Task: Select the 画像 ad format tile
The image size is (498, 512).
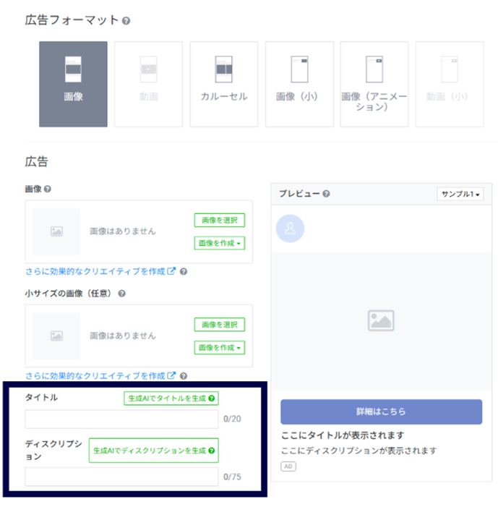Action: (73, 84)
